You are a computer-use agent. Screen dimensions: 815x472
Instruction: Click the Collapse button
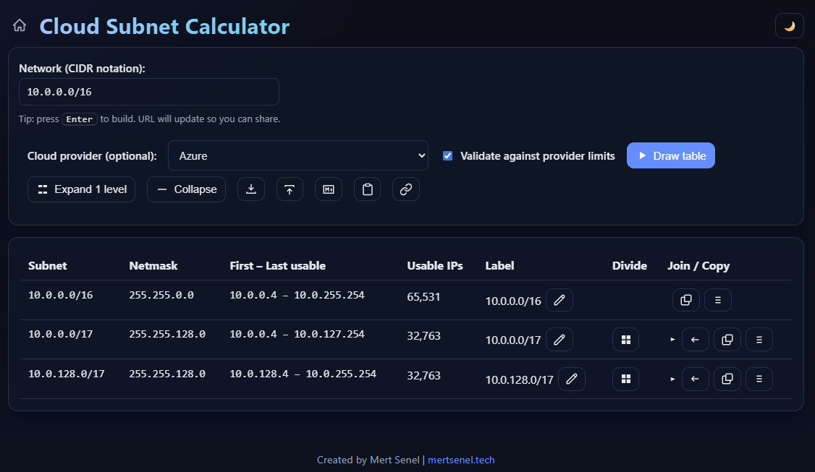pos(187,189)
